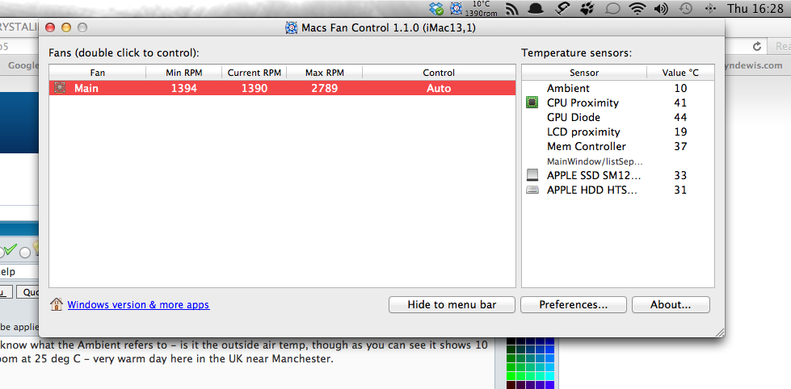Click the speech bubble menu bar icon
Viewport: 791px width, 389px height.
[x=612, y=9]
